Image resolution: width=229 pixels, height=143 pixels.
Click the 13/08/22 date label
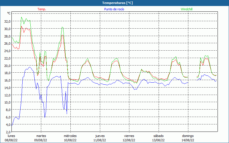click(159, 140)
